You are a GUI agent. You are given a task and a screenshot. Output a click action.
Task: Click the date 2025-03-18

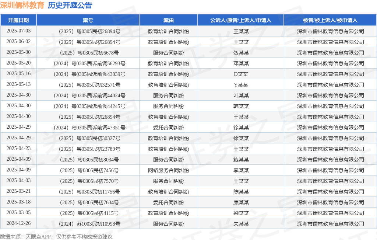(18, 202)
